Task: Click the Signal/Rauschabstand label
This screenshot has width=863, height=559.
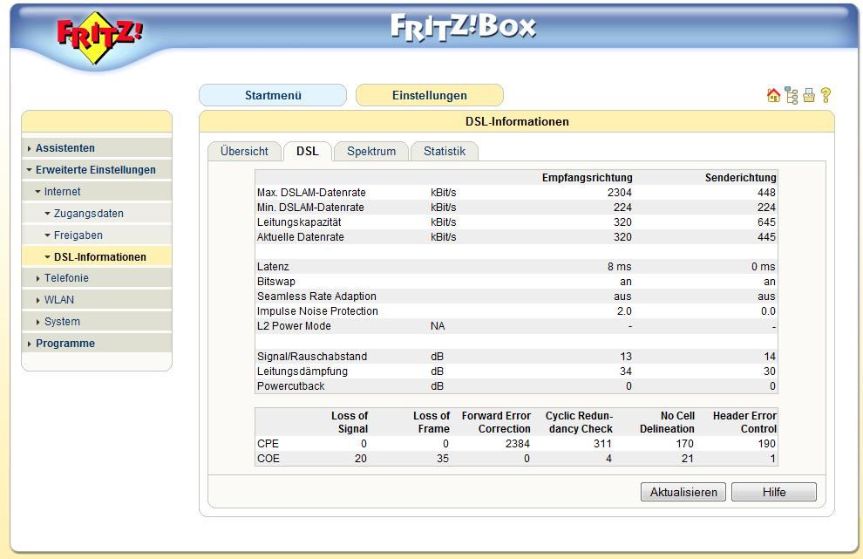Action: coord(312,357)
